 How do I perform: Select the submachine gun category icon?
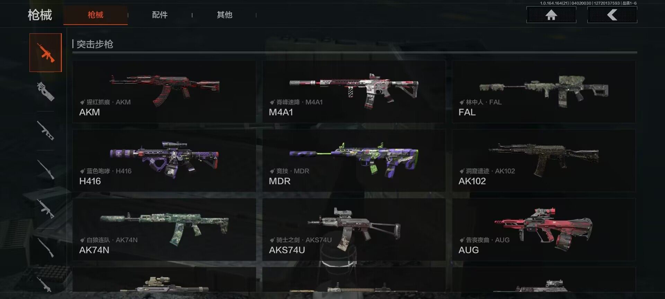point(45,91)
